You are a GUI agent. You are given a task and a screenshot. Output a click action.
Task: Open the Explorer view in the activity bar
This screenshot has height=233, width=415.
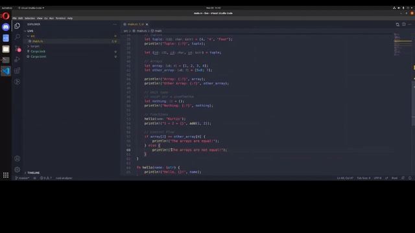pyautogui.click(x=18, y=26)
